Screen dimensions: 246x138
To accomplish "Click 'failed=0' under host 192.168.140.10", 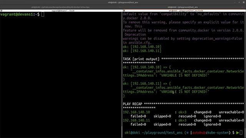I will (x=138, y=116).
